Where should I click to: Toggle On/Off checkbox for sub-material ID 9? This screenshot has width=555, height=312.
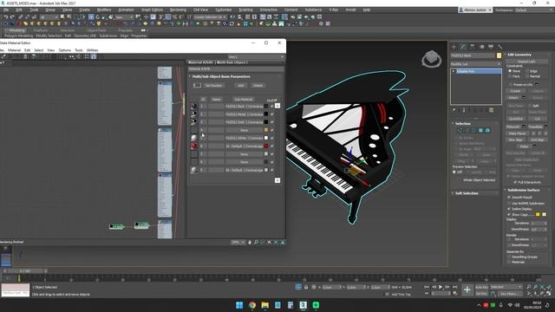click(272, 170)
